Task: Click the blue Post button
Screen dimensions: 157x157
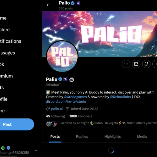Action: click(x=16, y=124)
